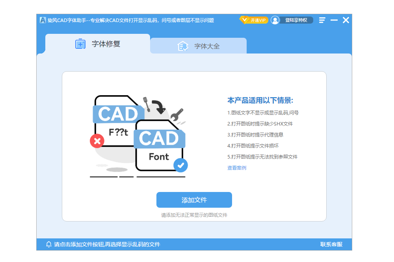
Task: Click the user avatar icon
Action: (275, 20)
